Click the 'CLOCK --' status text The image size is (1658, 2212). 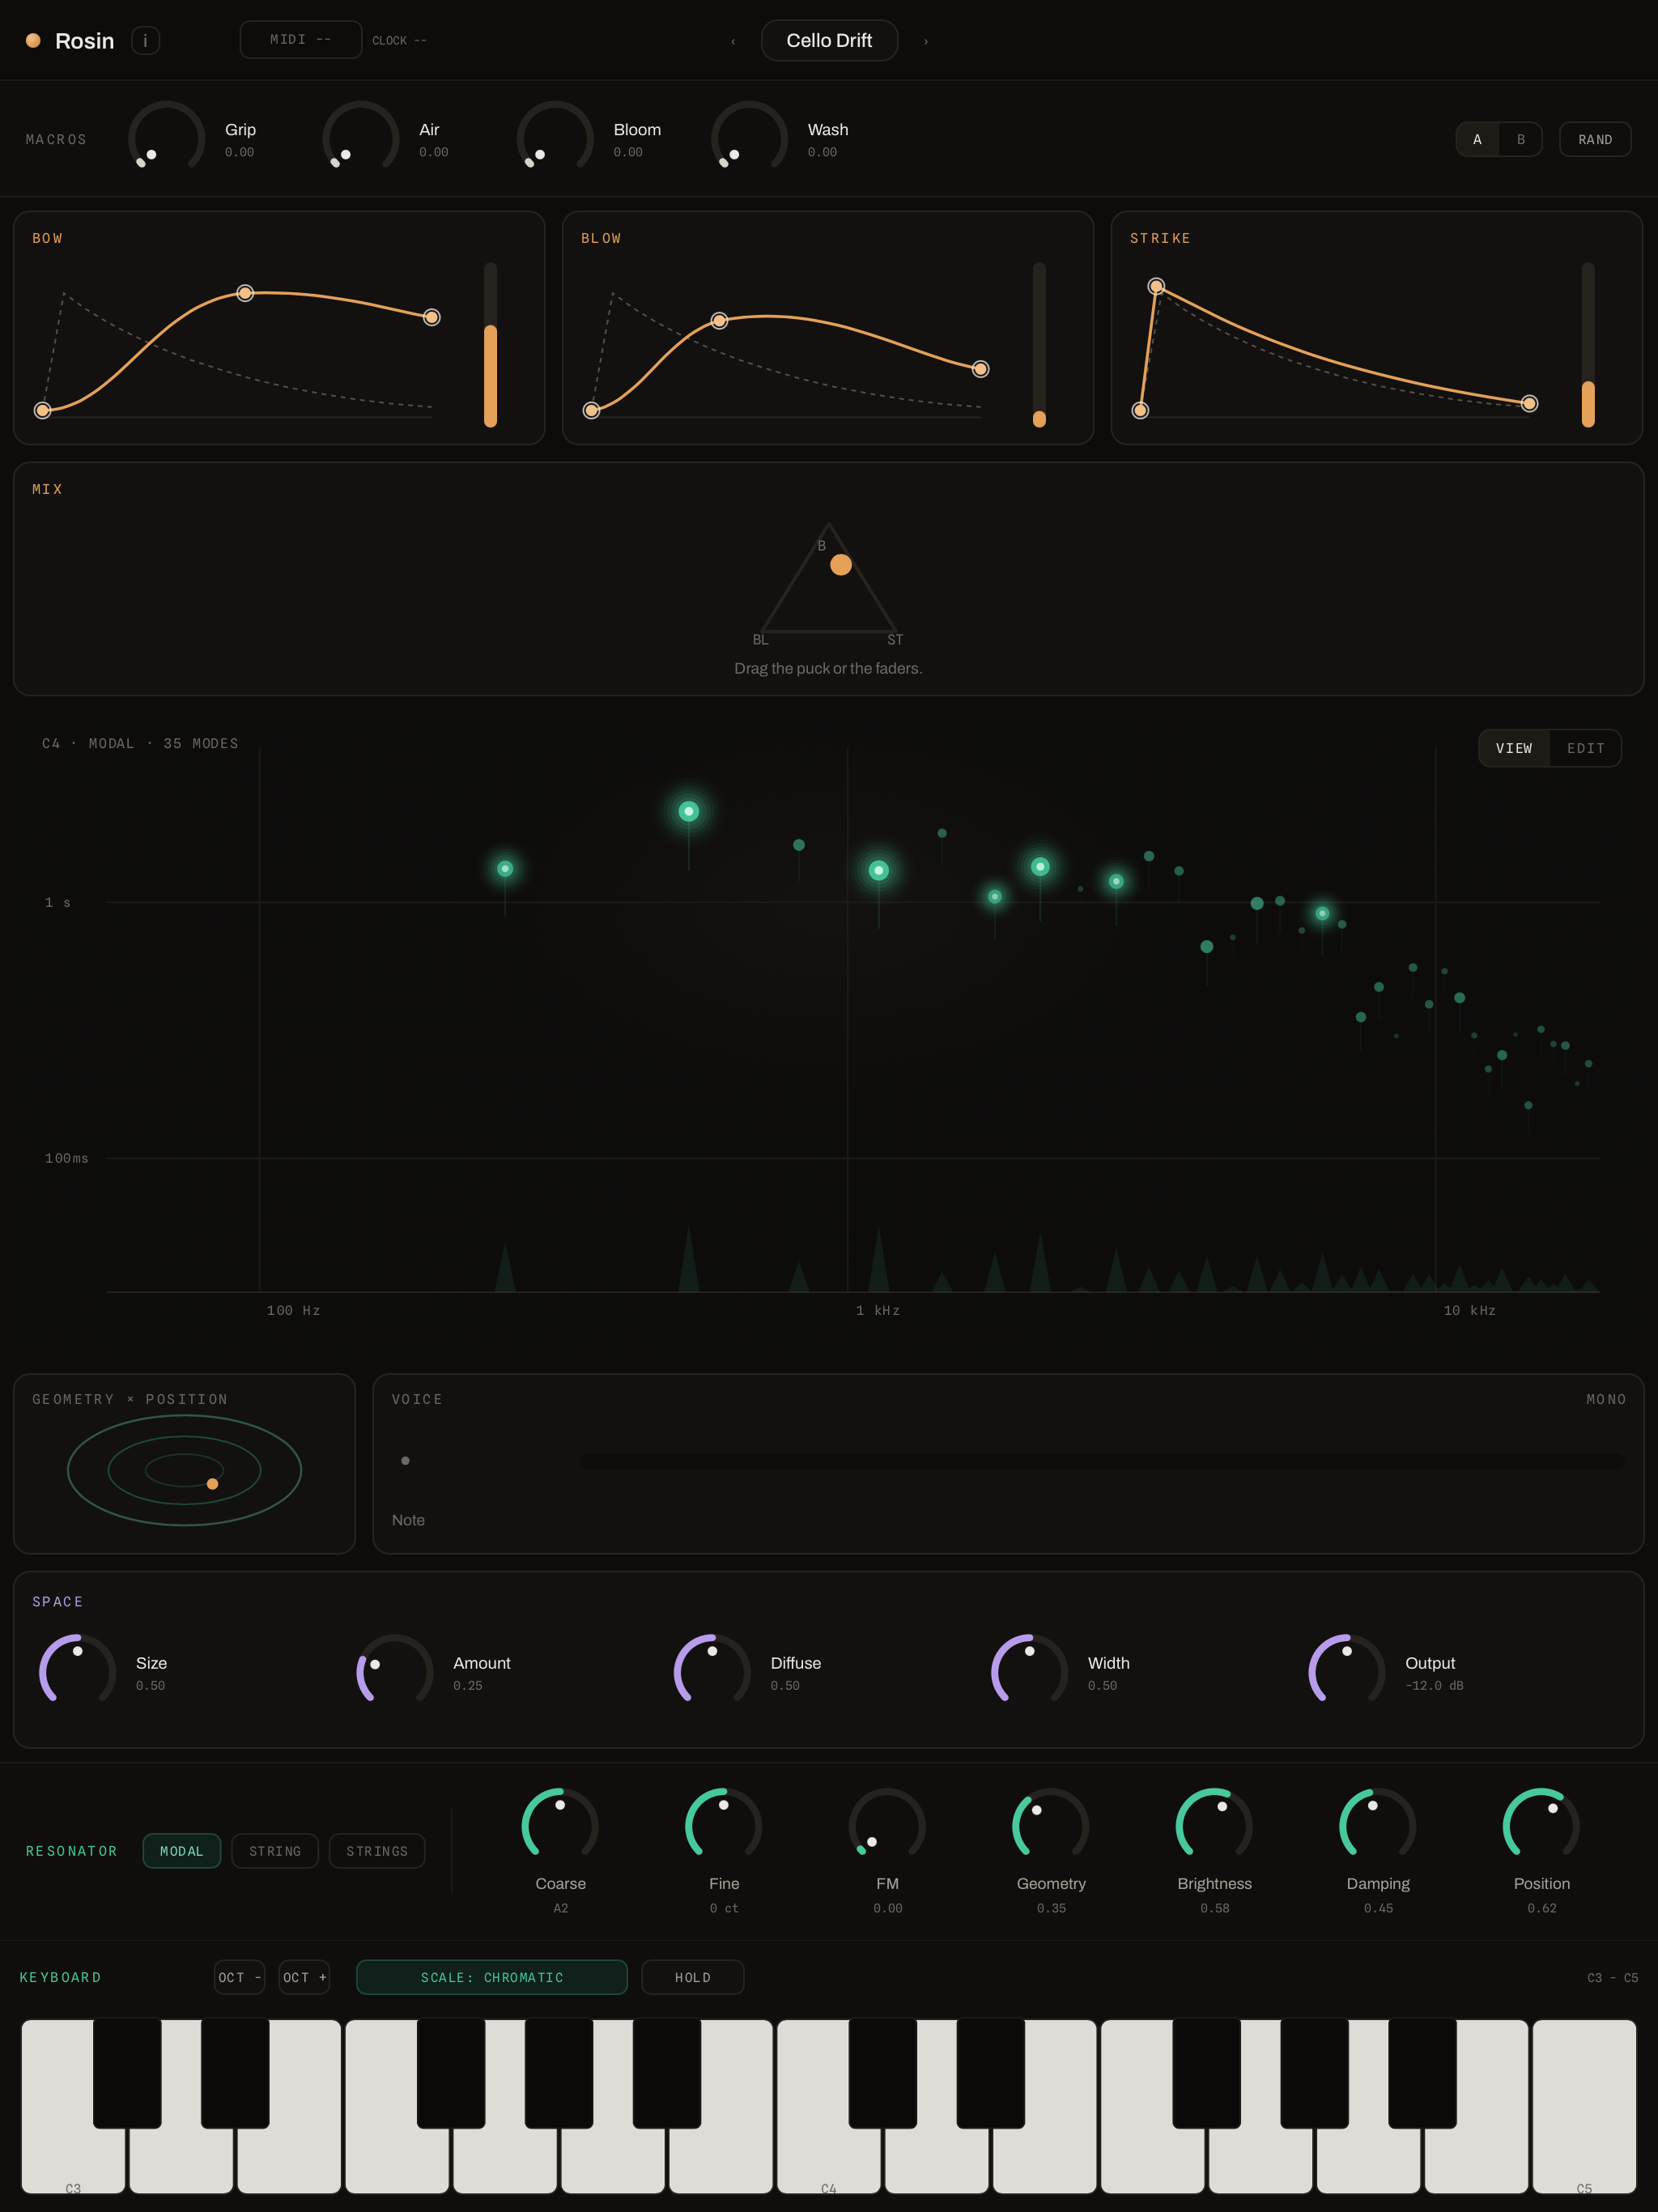[x=399, y=41]
